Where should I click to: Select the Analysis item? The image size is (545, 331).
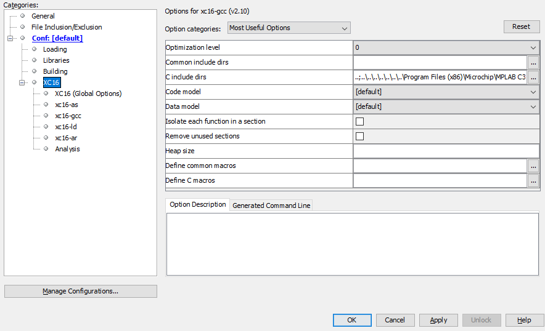pyautogui.click(x=67, y=149)
